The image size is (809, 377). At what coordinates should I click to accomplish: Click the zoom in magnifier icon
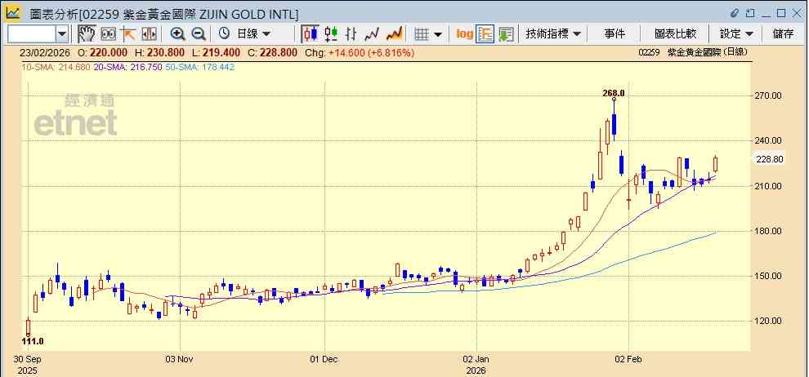pyautogui.click(x=178, y=34)
